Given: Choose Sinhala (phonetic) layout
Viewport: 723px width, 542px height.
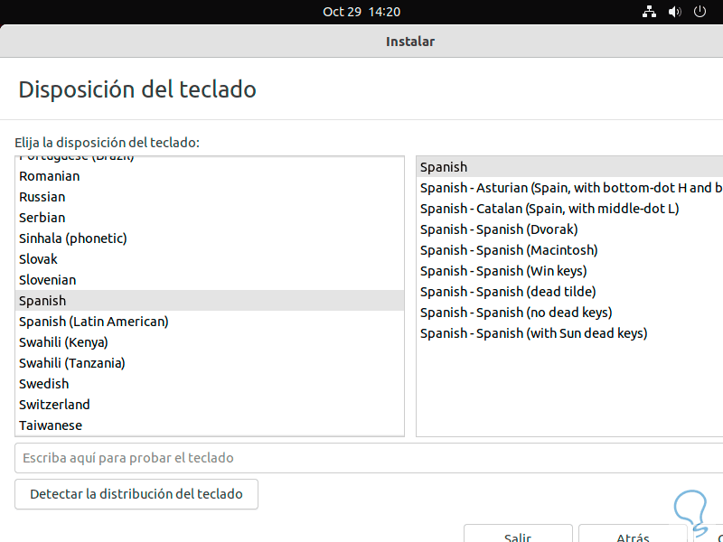Looking at the screenshot, I should 73,238.
